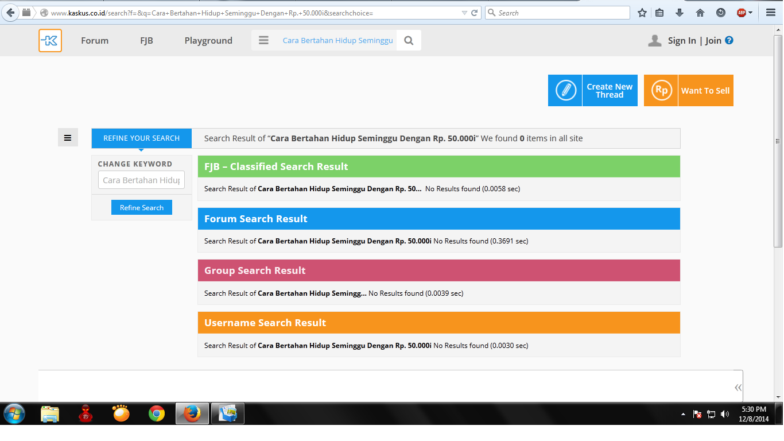Open the FJB menu item
Viewport: 784px width, 441px height.
click(146, 40)
